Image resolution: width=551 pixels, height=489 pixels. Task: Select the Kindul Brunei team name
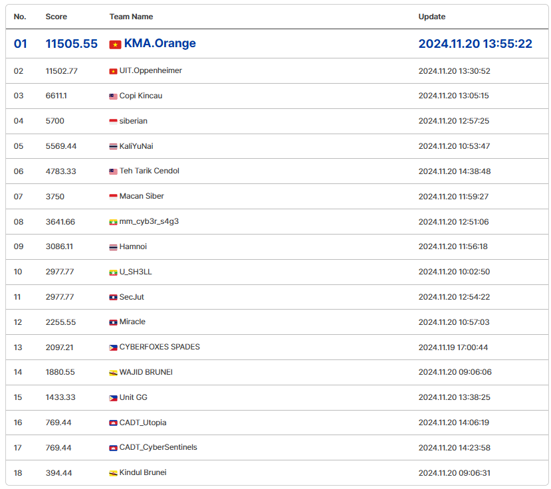pos(143,472)
